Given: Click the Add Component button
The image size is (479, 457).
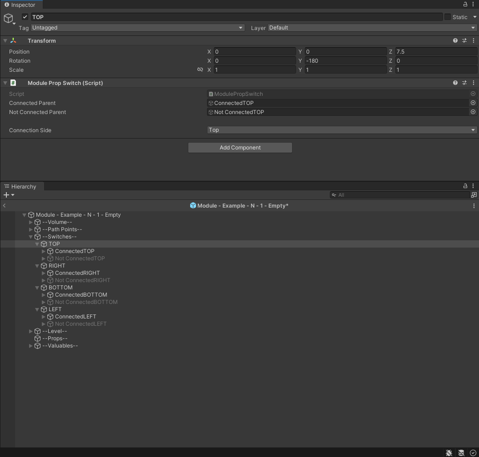Looking at the screenshot, I should click(x=240, y=148).
